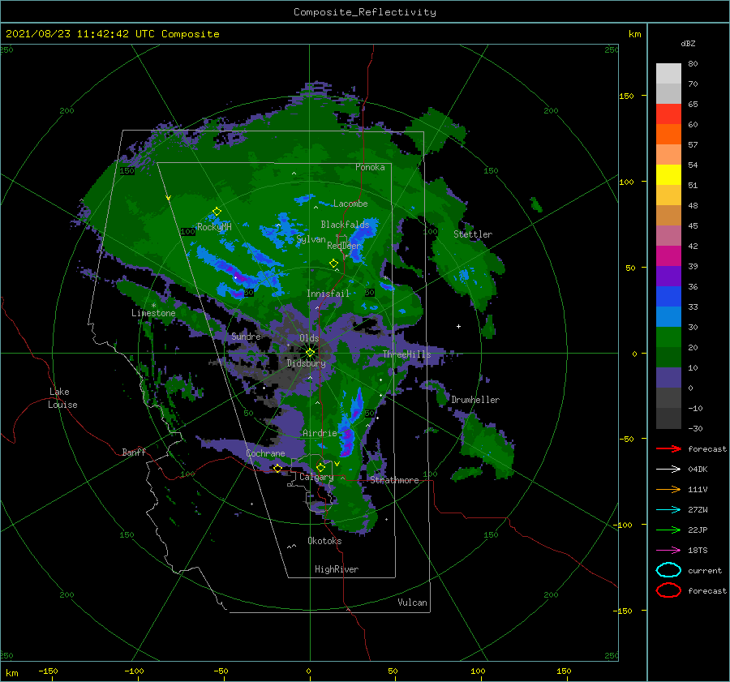Select the magenta 18TS arrow icon

pos(668,551)
